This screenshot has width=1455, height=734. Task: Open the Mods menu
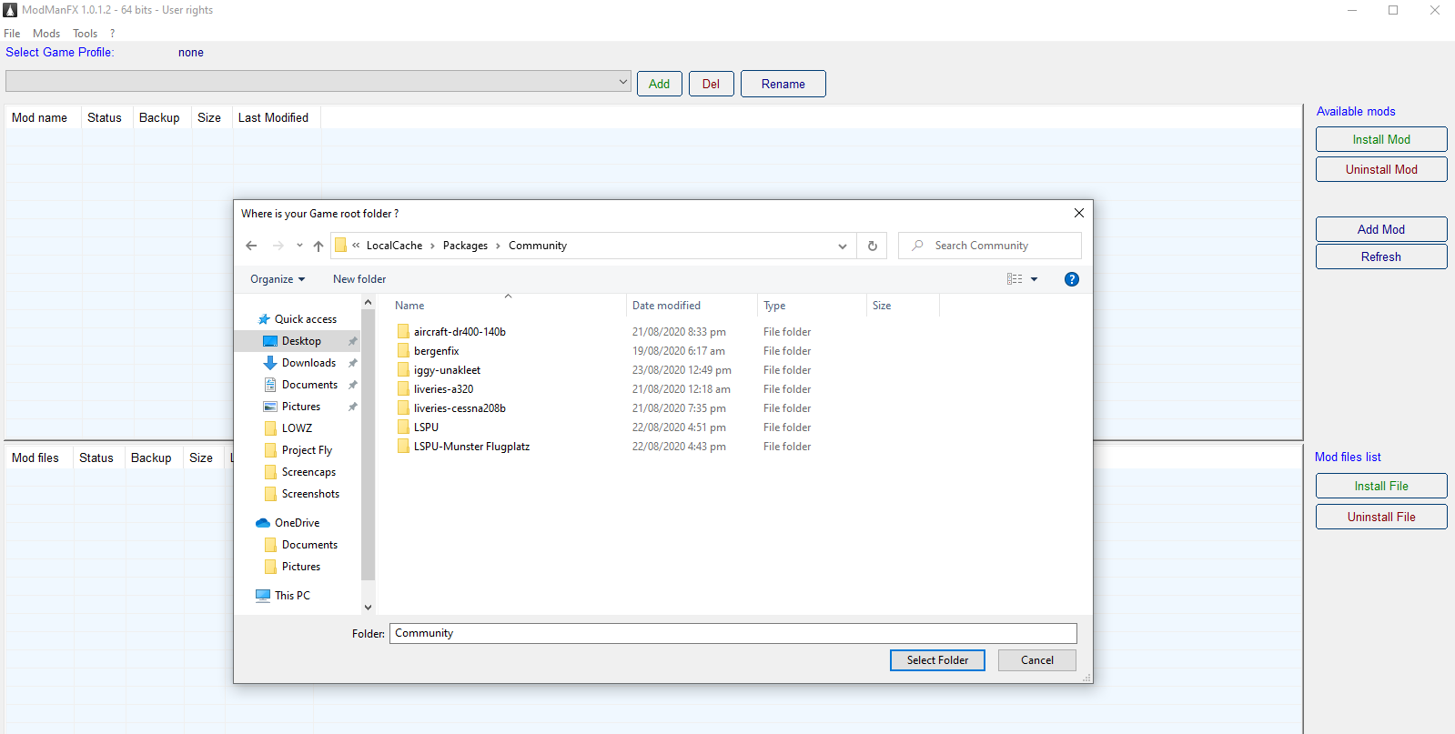[46, 34]
